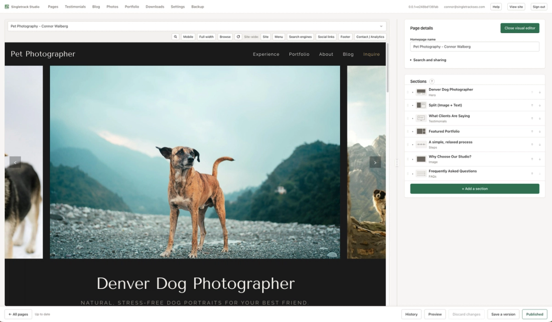Open the Testimonials menu item
552x322 pixels.
(75, 7)
